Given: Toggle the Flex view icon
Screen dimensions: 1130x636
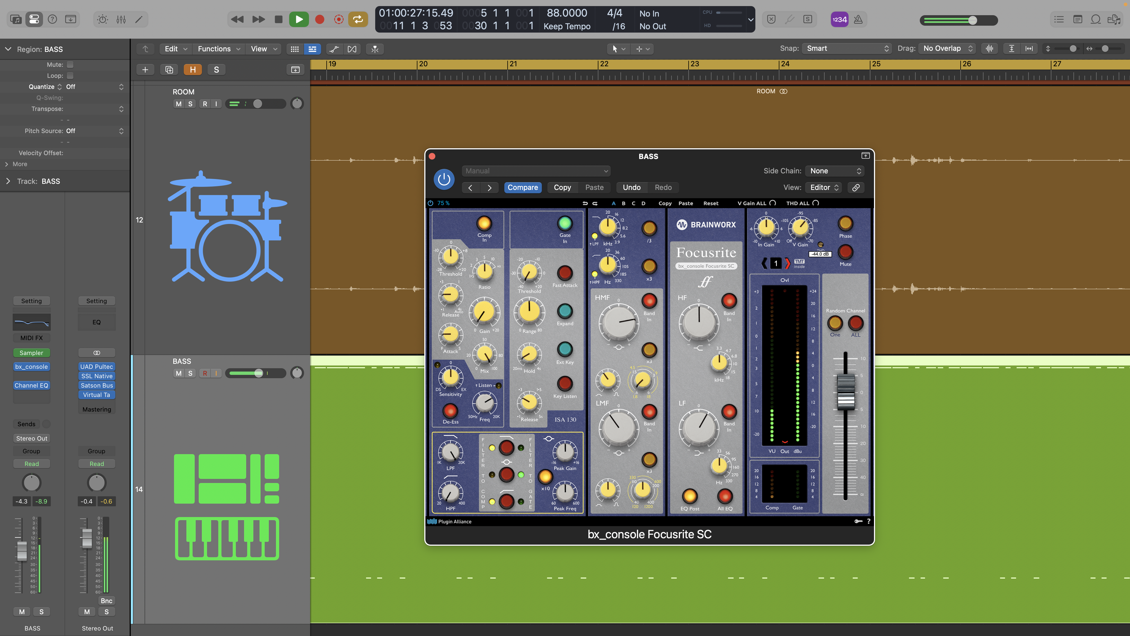Looking at the screenshot, I should (x=352, y=49).
